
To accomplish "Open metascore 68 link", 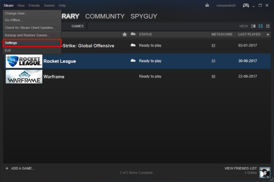I will click(213, 76).
